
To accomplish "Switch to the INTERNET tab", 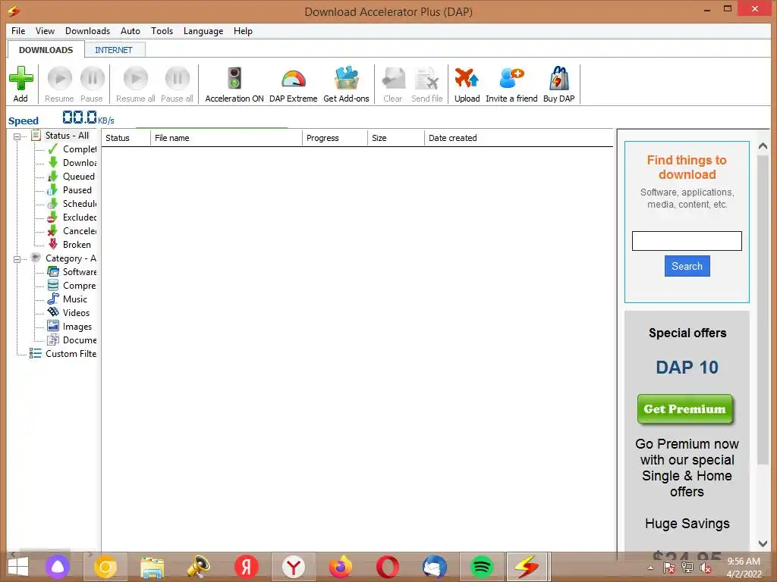I will (x=114, y=50).
